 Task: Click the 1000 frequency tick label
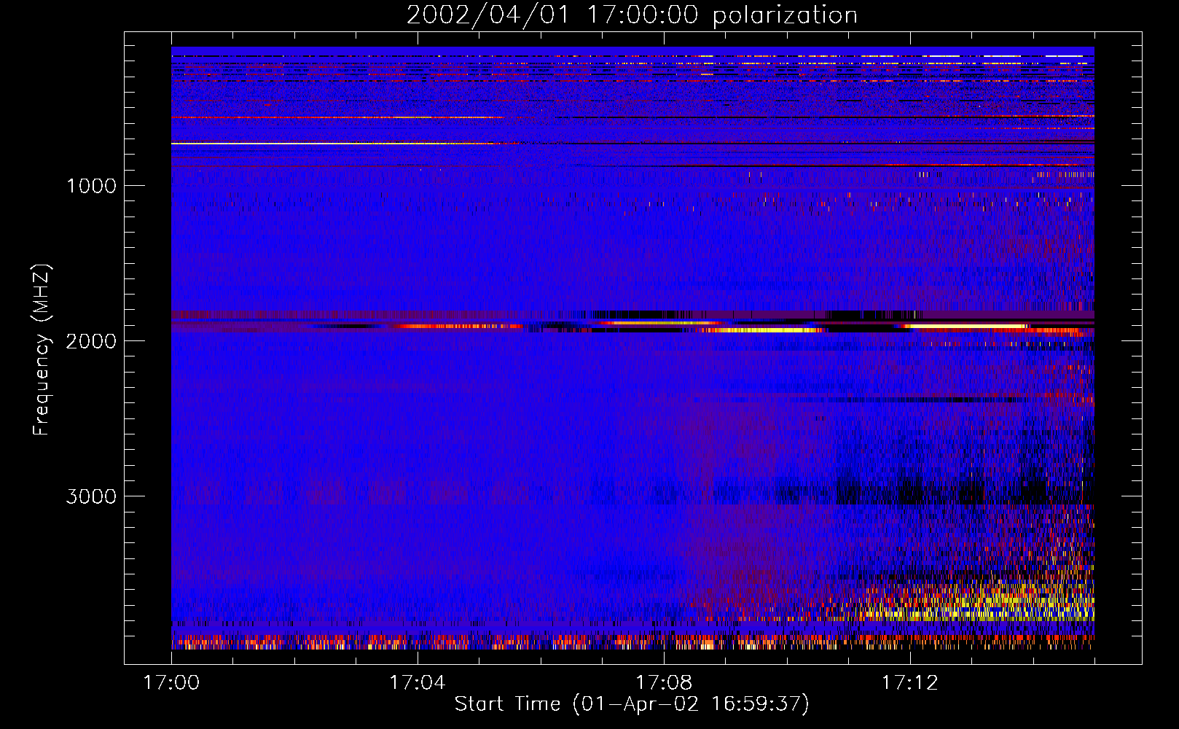91,186
